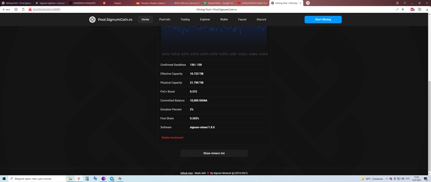Reload the page with the refresh icon
Screen dimensions: 431x182
pos(23,9)
